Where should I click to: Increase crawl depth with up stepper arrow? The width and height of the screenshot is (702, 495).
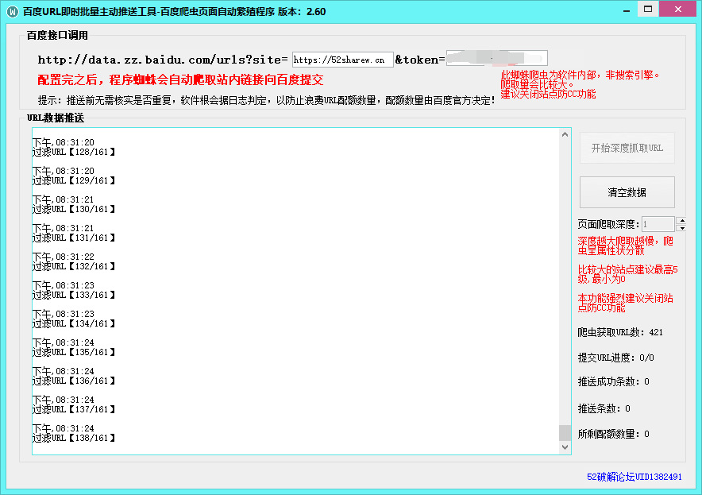pyautogui.click(x=681, y=220)
